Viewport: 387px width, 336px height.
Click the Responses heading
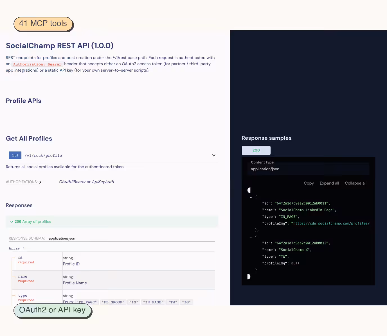[x=19, y=205]
